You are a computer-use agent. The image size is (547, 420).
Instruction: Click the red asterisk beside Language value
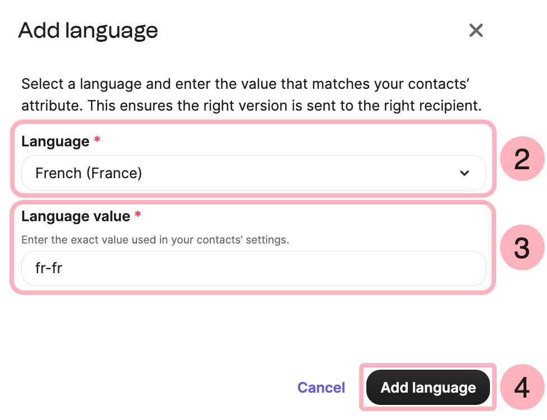138,216
